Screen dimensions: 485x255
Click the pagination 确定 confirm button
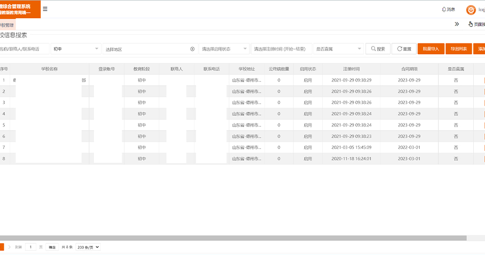click(x=52, y=247)
